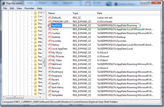Click the Start Menu entry icon
Viewport: 164px width, 107px height.
click(x=50, y=87)
